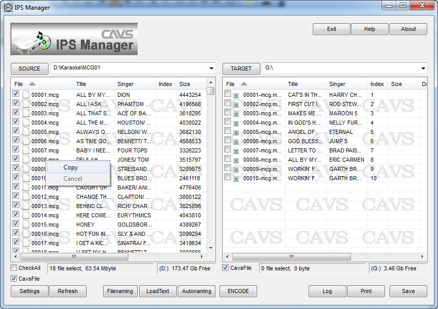438x309 pixels.
Task: Click the file icon next to 00004.mcg
Action: click(26, 123)
